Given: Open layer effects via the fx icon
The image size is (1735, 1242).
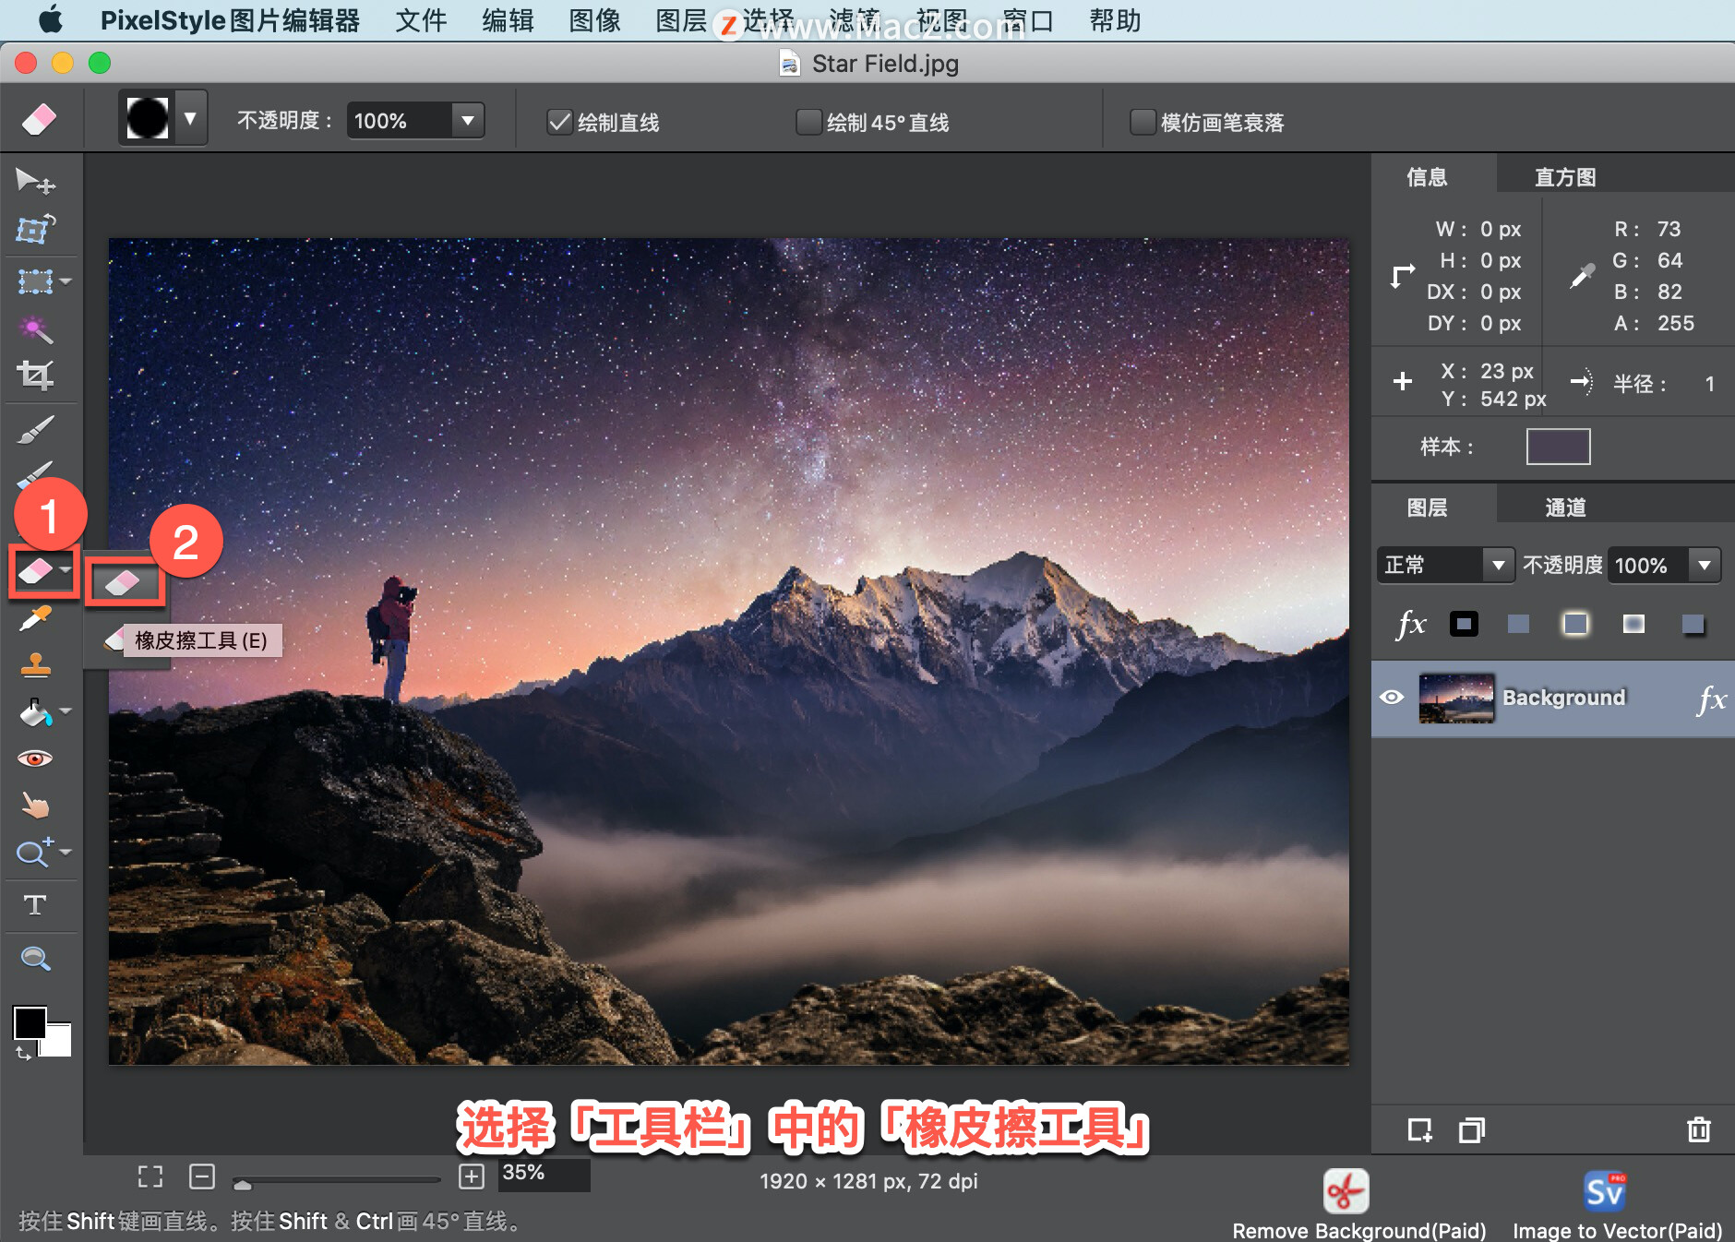Looking at the screenshot, I should pyautogui.click(x=1411, y=625).
